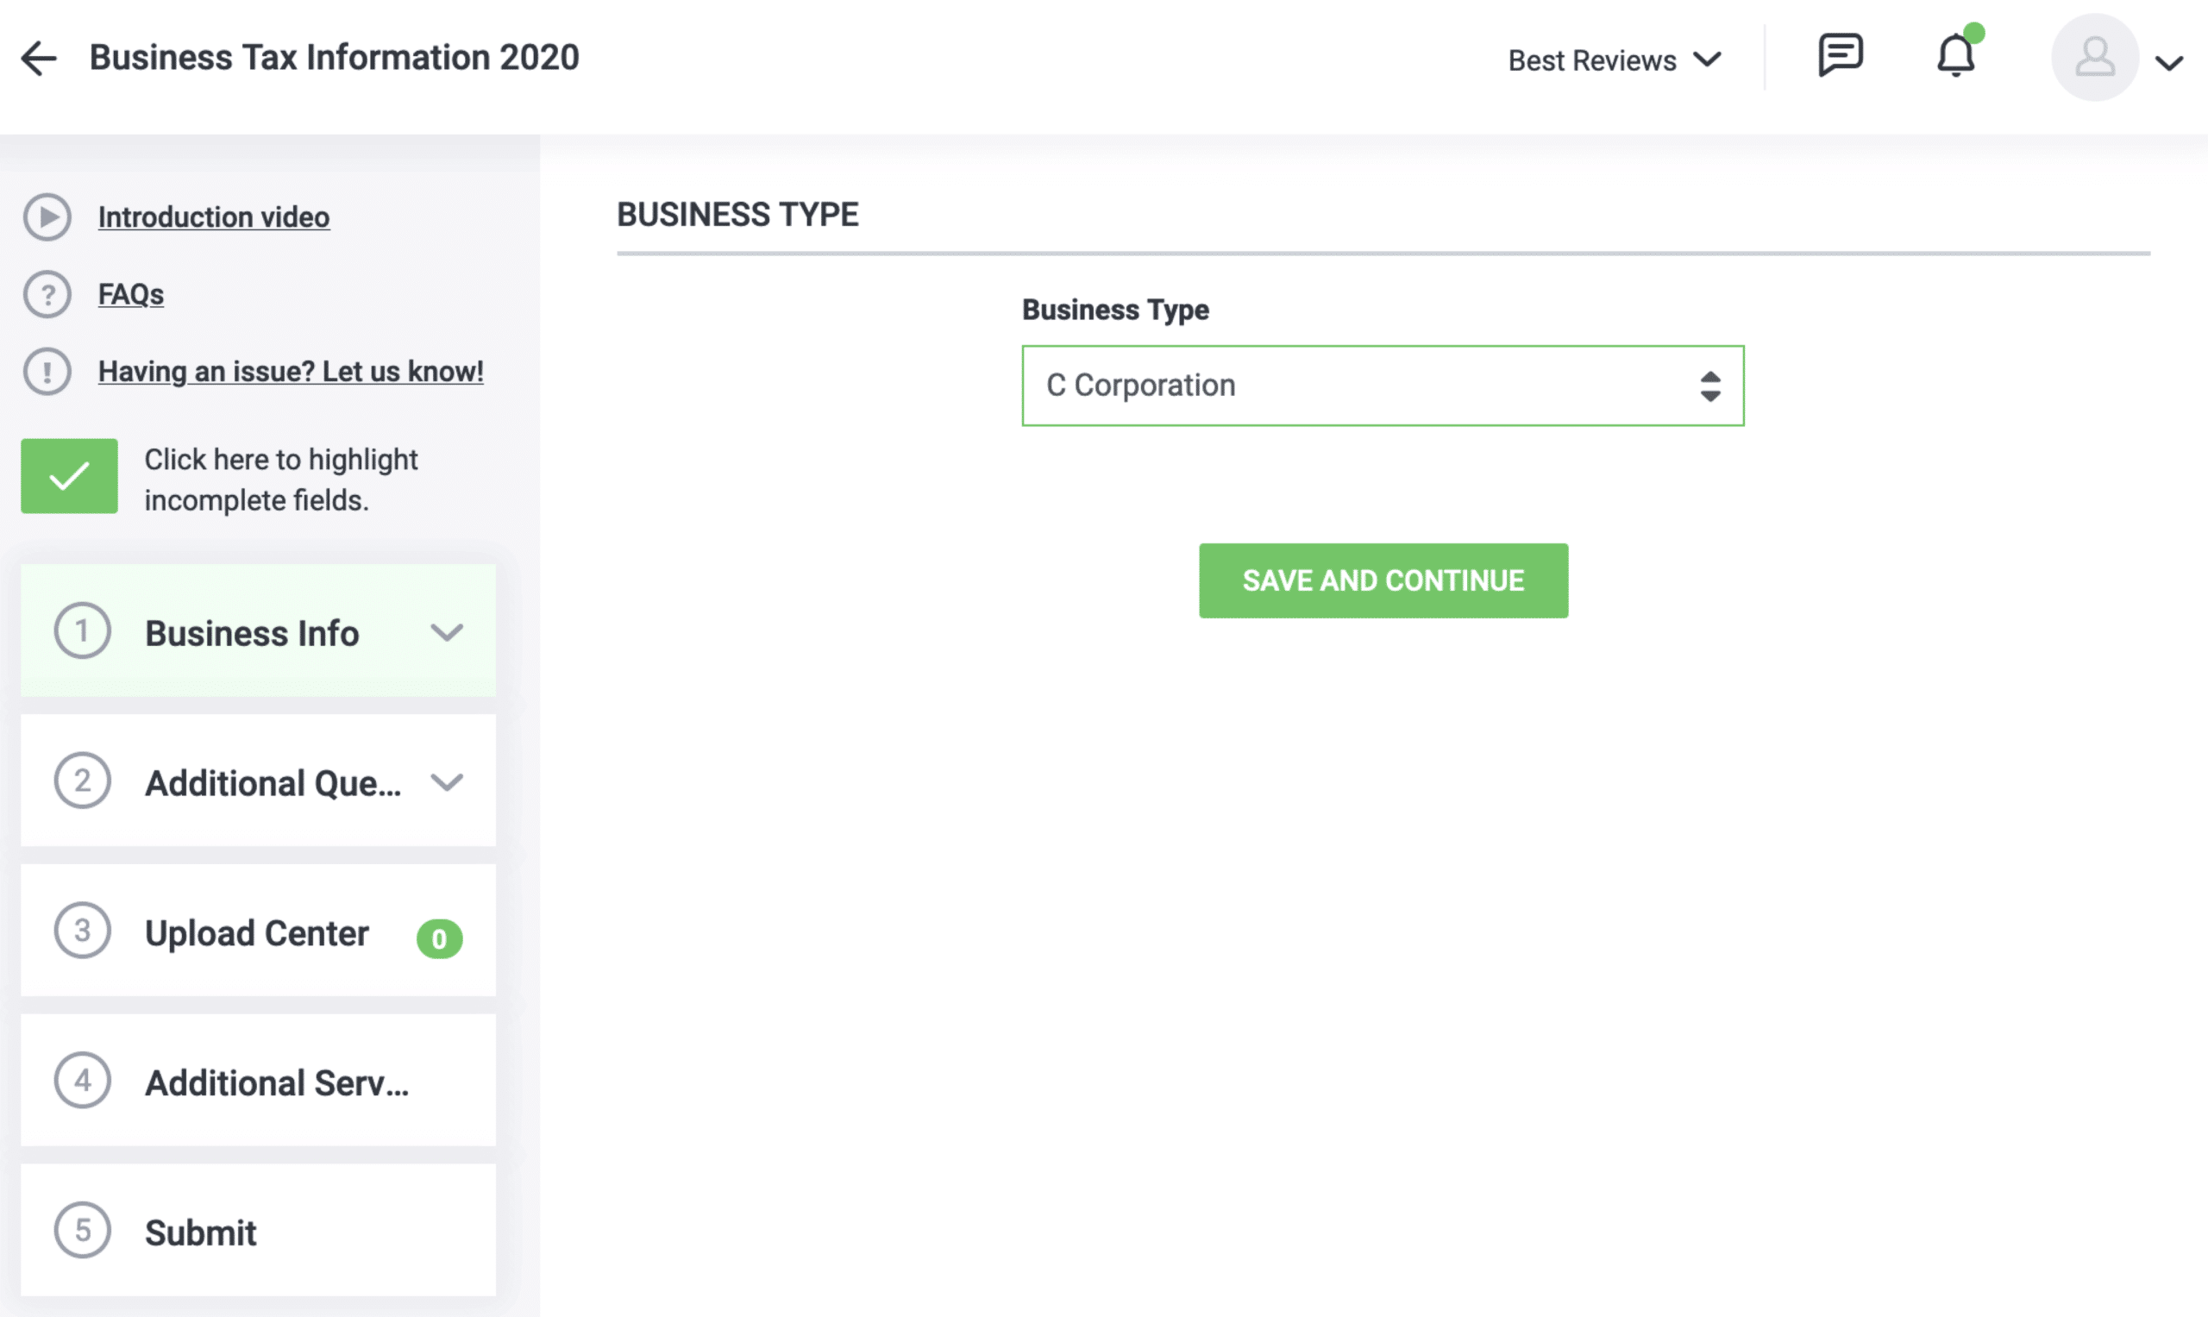This screenshot has width=2208, height=1317.
Task: Click the Save and Continue button
Action: coord(1383,580)
